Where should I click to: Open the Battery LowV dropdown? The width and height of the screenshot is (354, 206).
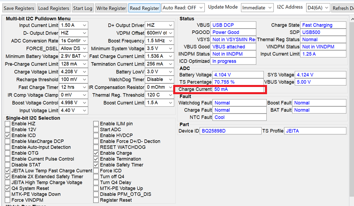pos(160,72)
